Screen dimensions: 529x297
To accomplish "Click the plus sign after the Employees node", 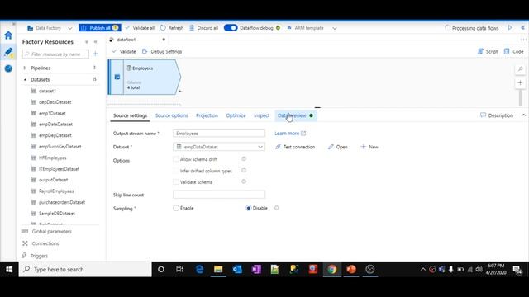I will point(180,92).
